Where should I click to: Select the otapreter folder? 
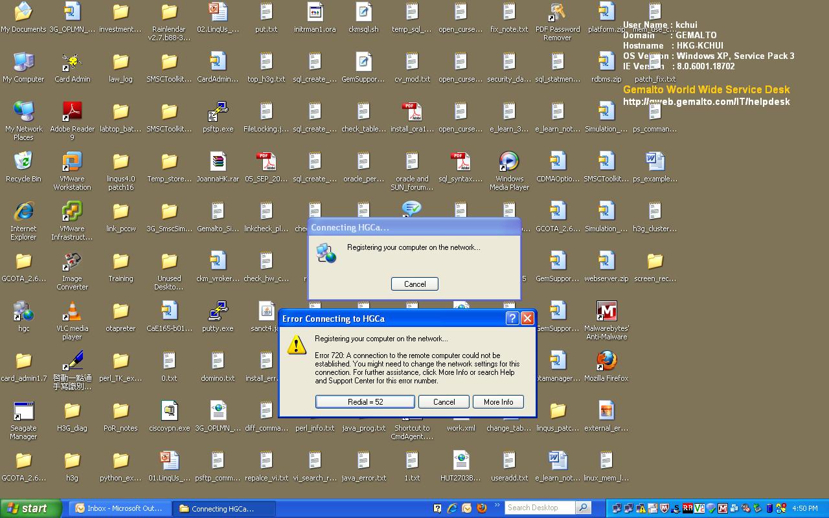click(120, 317)
